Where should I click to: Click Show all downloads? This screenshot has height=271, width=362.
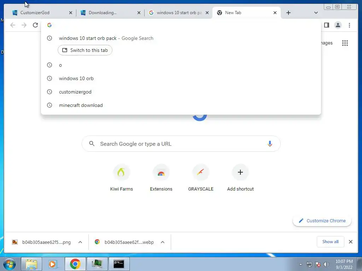click(331, 242)
